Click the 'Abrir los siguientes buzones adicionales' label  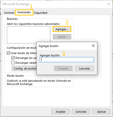point(33,24)
